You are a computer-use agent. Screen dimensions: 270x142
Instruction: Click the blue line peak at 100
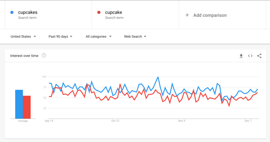tap(158, 77)
